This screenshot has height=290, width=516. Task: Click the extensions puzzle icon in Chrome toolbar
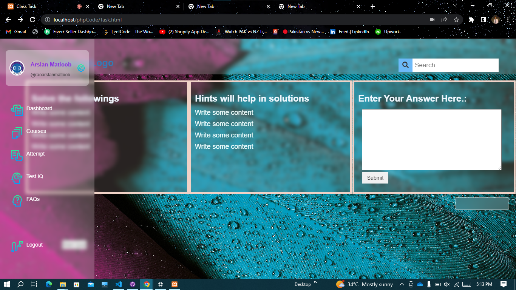click(x=471, y=20)
